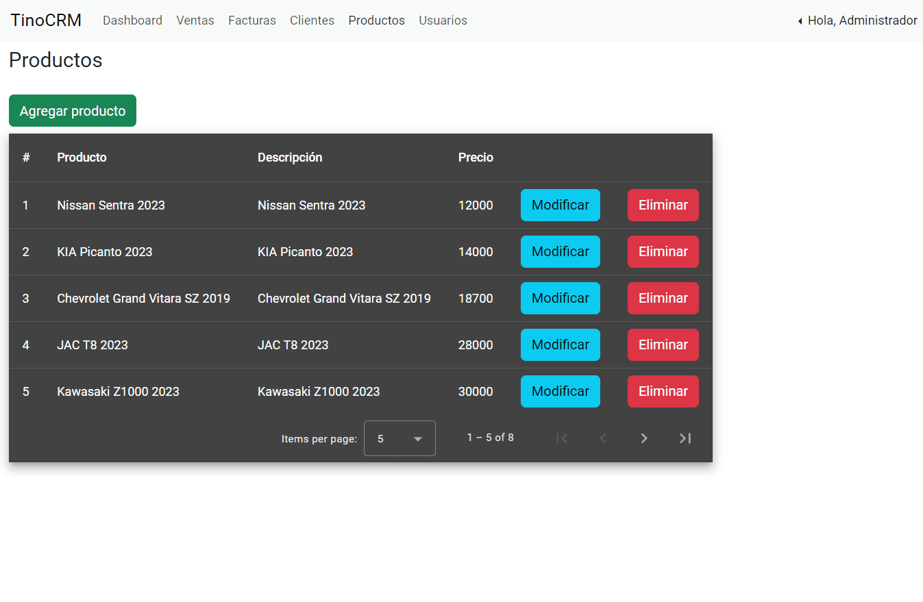Select the Productos nav item
The image size is (923, 602).
(x=376, y=21)
